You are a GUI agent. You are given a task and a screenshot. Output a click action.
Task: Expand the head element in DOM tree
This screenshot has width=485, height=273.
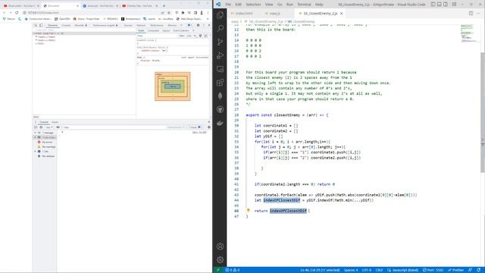36,37
